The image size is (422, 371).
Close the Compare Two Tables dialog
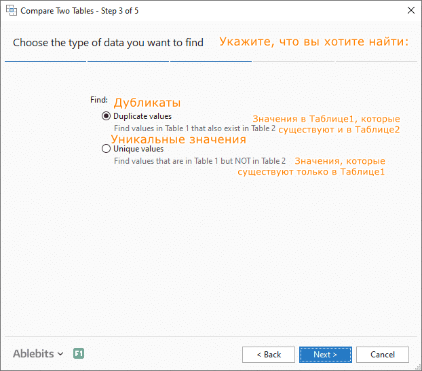click(410, 11)
